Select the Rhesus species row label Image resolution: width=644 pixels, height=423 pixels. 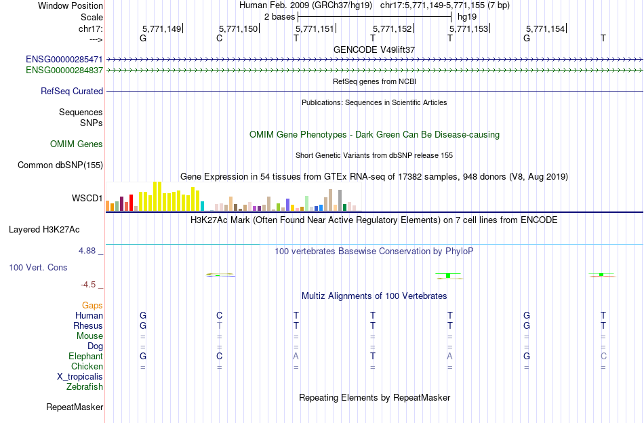(x=88, y=326)
